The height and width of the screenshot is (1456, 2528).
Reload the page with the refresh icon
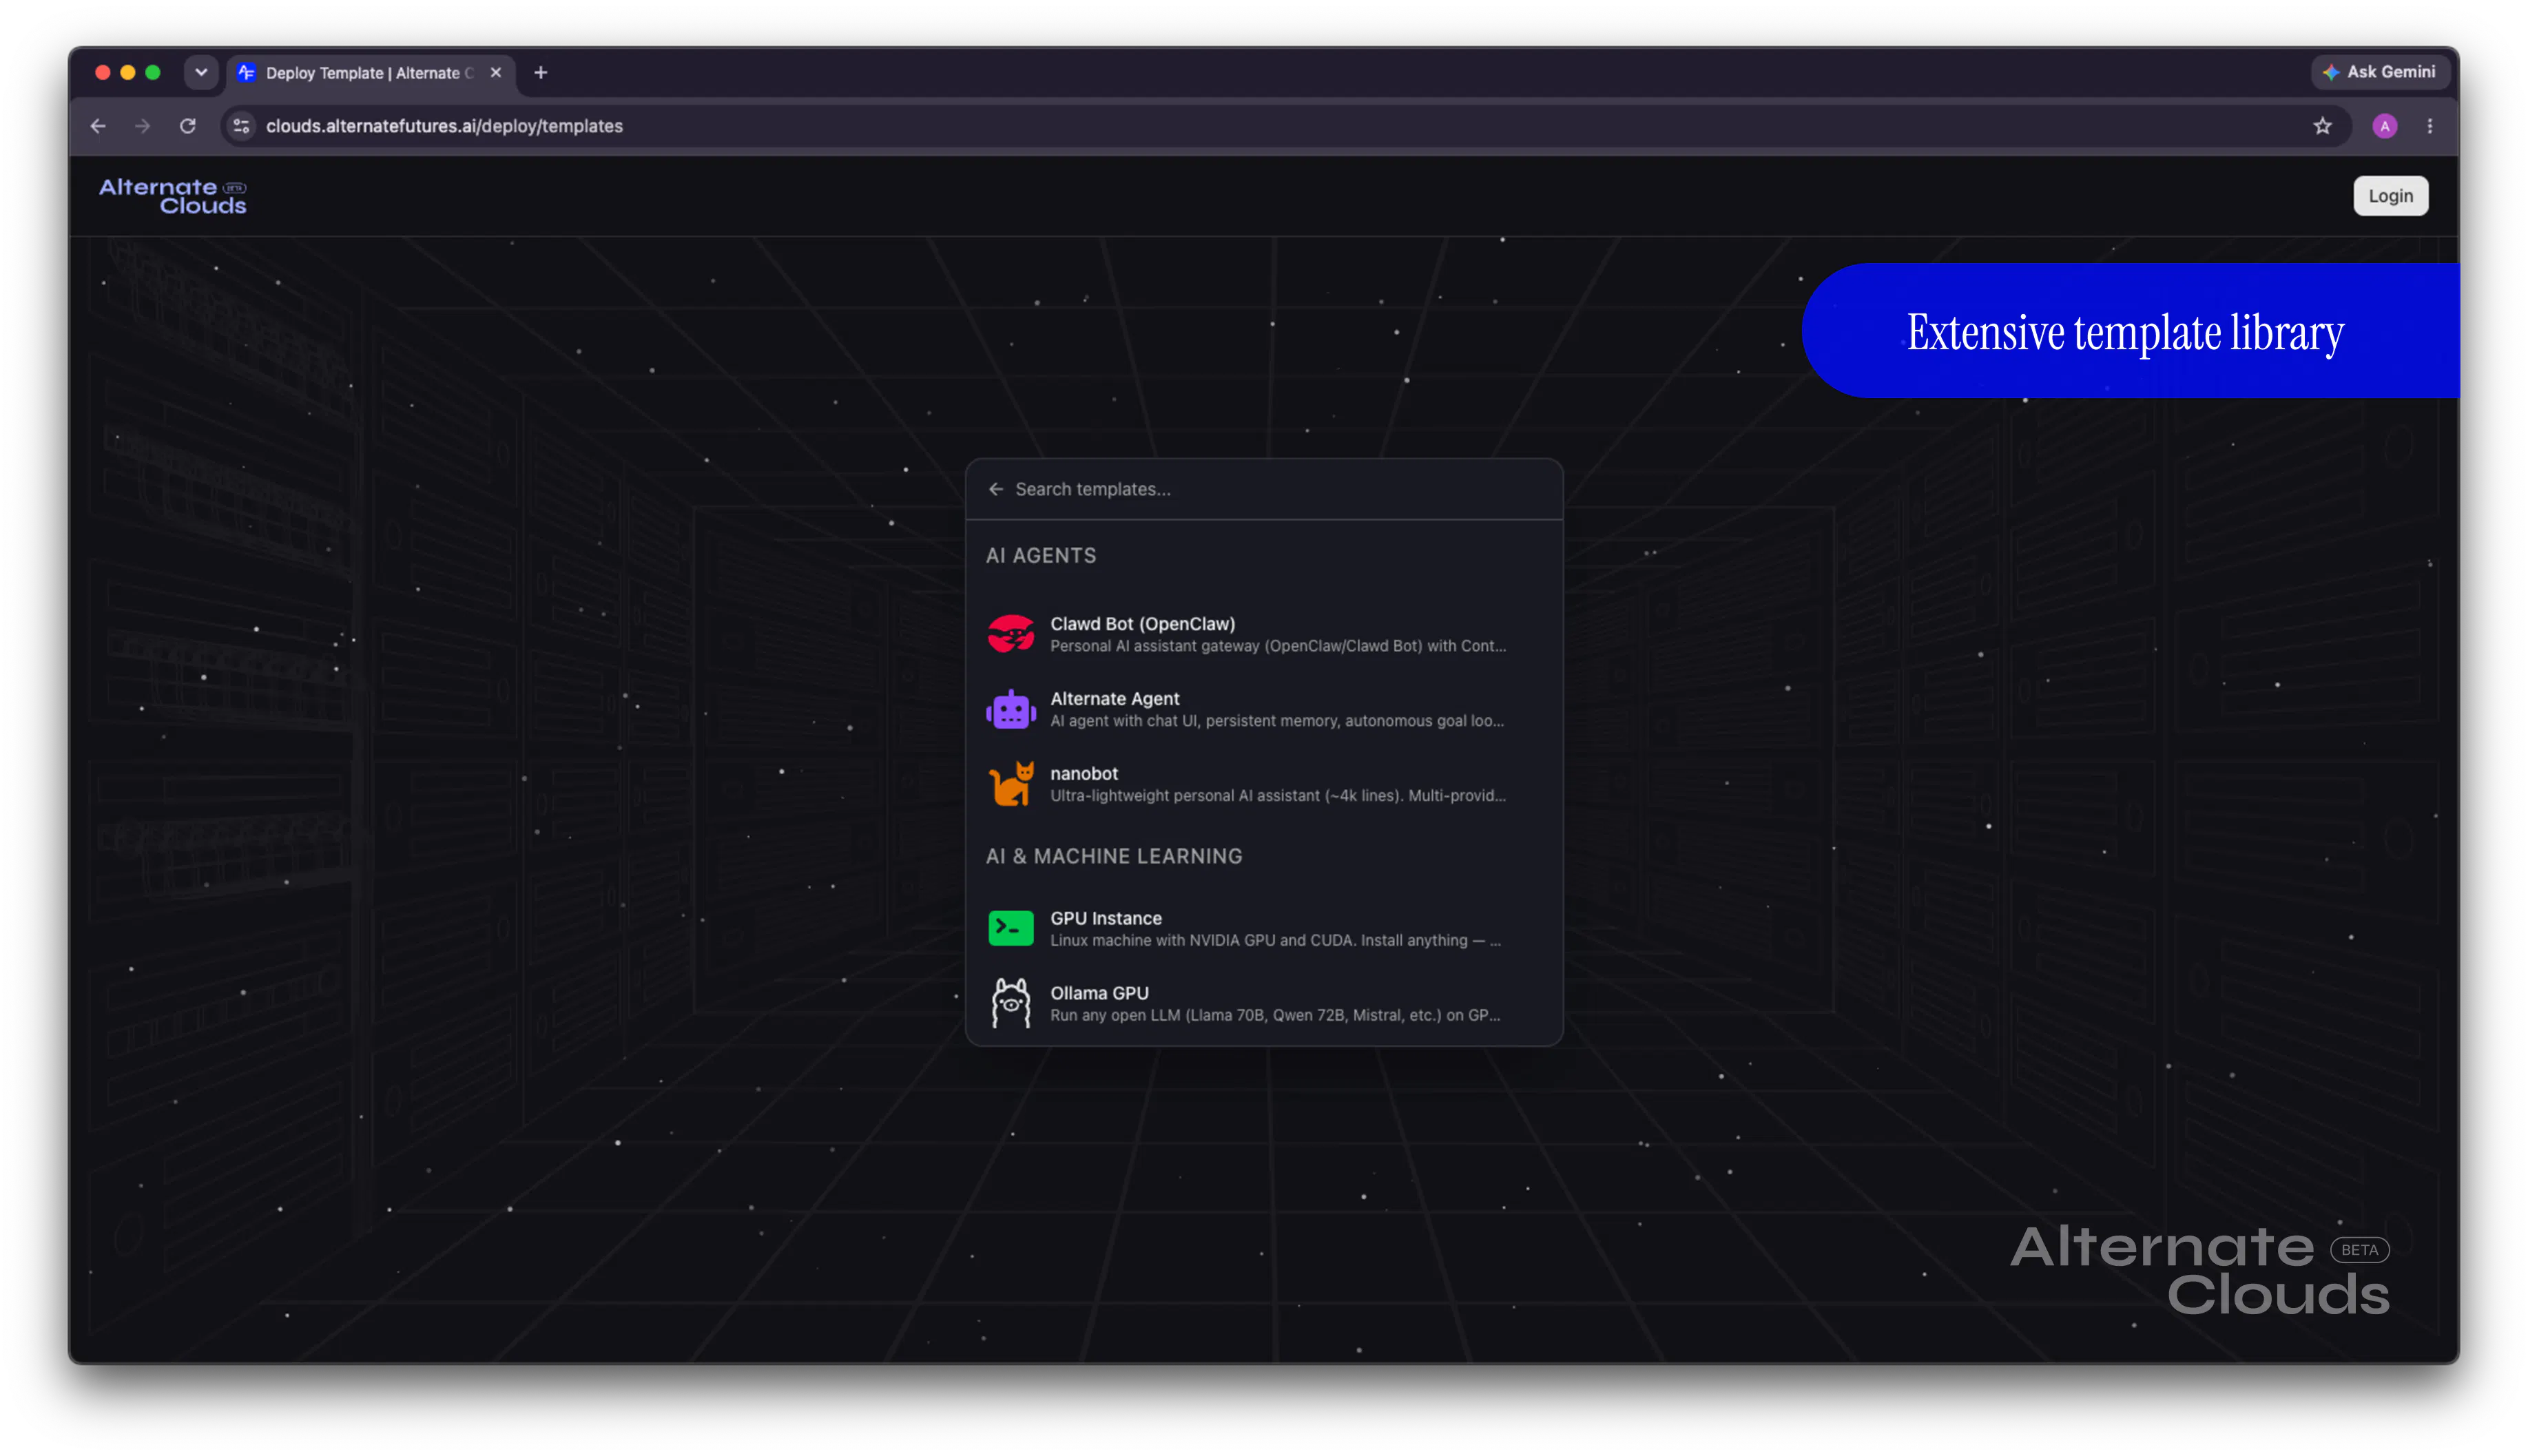coord(187,126)
